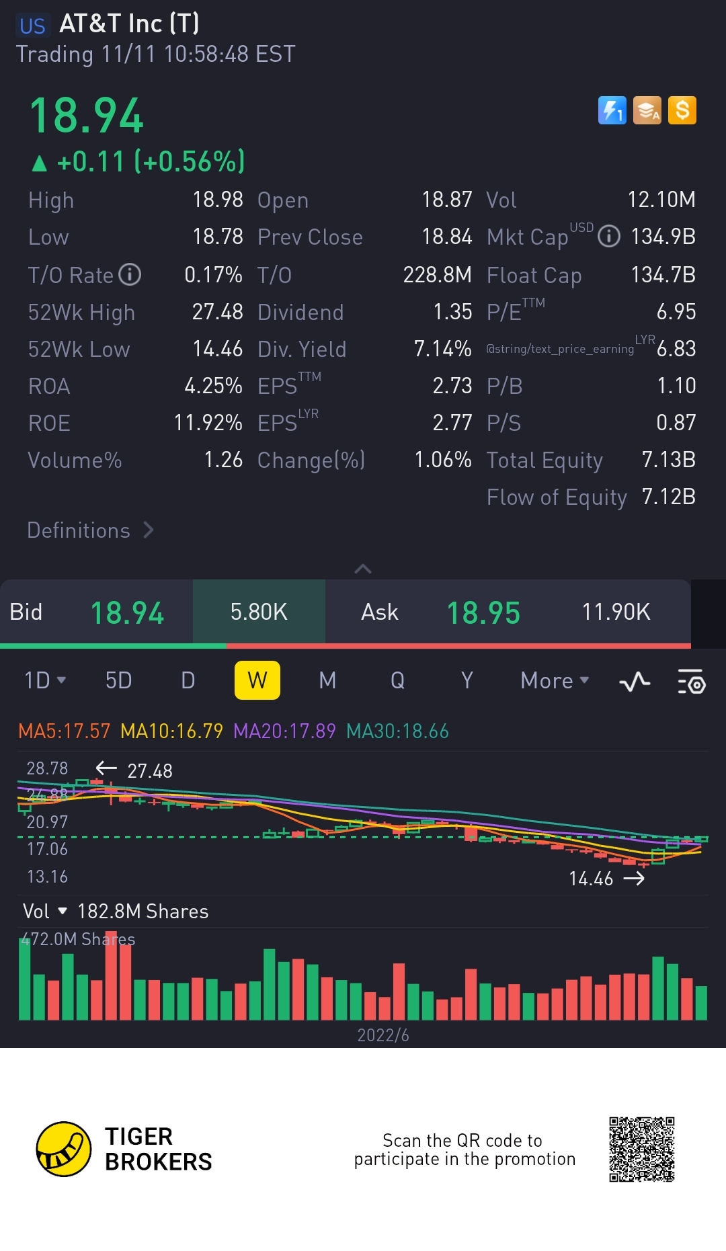The height and width of the screenshot is (1251, 726).
Task: Tap the 2022/6 date label under chart
Action: pos(382,1035)
